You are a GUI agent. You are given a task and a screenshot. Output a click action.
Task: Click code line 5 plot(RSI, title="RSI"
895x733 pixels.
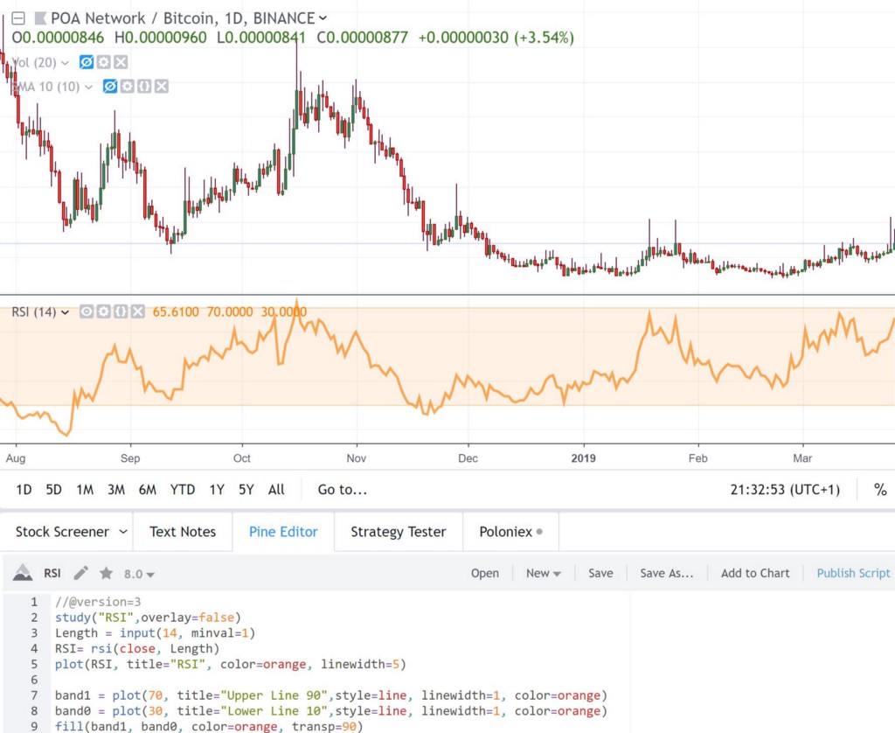tap(231, 664)
